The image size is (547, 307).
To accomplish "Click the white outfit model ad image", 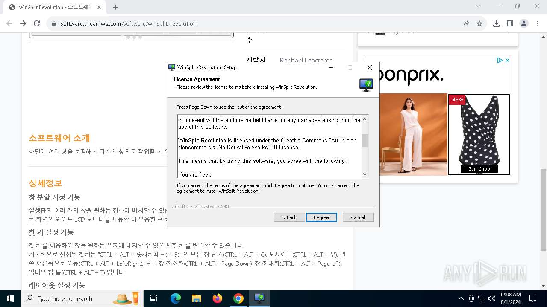I will 413,134.
